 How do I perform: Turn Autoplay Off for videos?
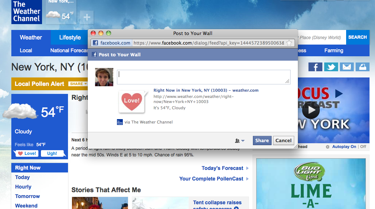[x=363, y=147]
